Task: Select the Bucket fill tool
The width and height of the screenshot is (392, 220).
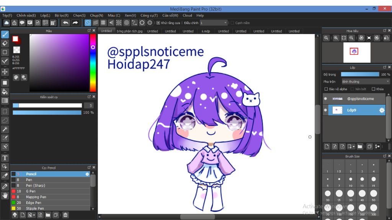Action: pyautogui.click(x=5, y=92)
